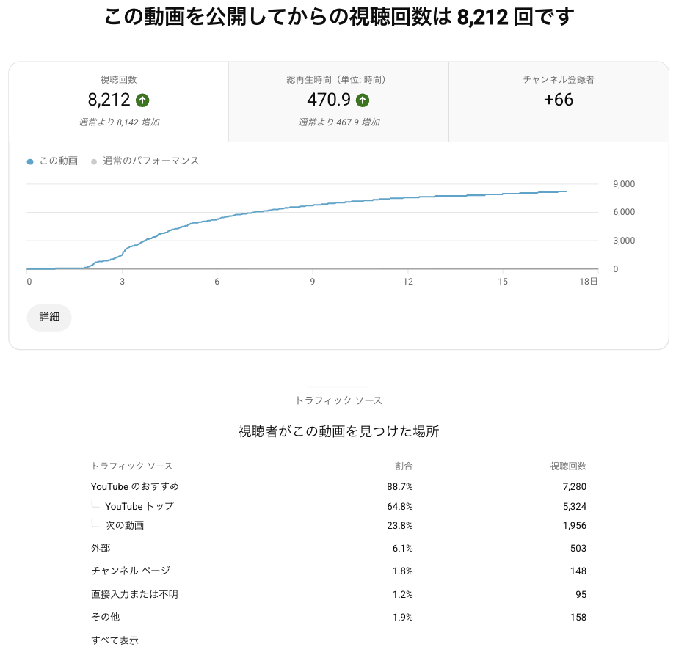This screenshot has width=676, height=655.
Task: Click the 割合 column header
Action: (x=404, y=466)
